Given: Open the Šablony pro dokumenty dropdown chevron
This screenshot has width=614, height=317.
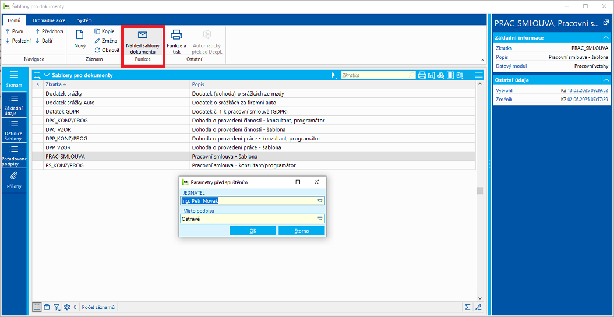Looking at the screenshot, I should [x=47, y=75].
